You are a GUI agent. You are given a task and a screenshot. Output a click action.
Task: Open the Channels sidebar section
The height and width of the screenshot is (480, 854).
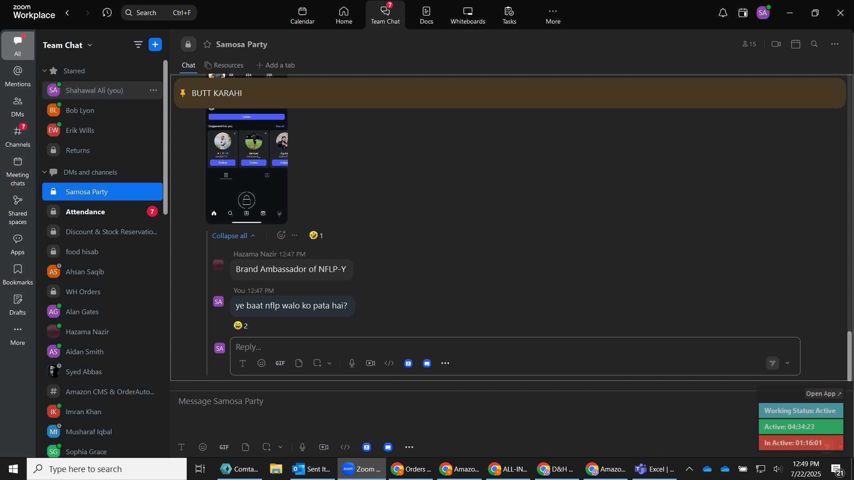pos(18,137)
